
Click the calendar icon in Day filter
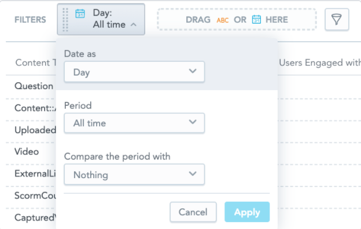pos(80,13)
